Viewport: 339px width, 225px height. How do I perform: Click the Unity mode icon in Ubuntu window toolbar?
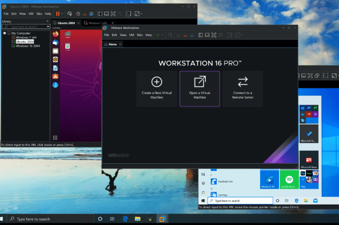pyautogui.click(x=119, y=14)
